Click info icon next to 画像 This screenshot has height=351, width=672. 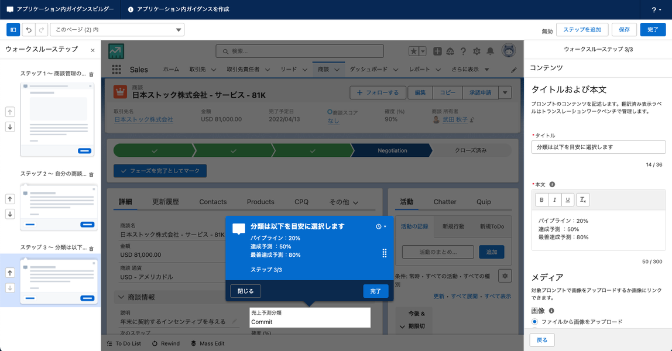click(551, 311)
